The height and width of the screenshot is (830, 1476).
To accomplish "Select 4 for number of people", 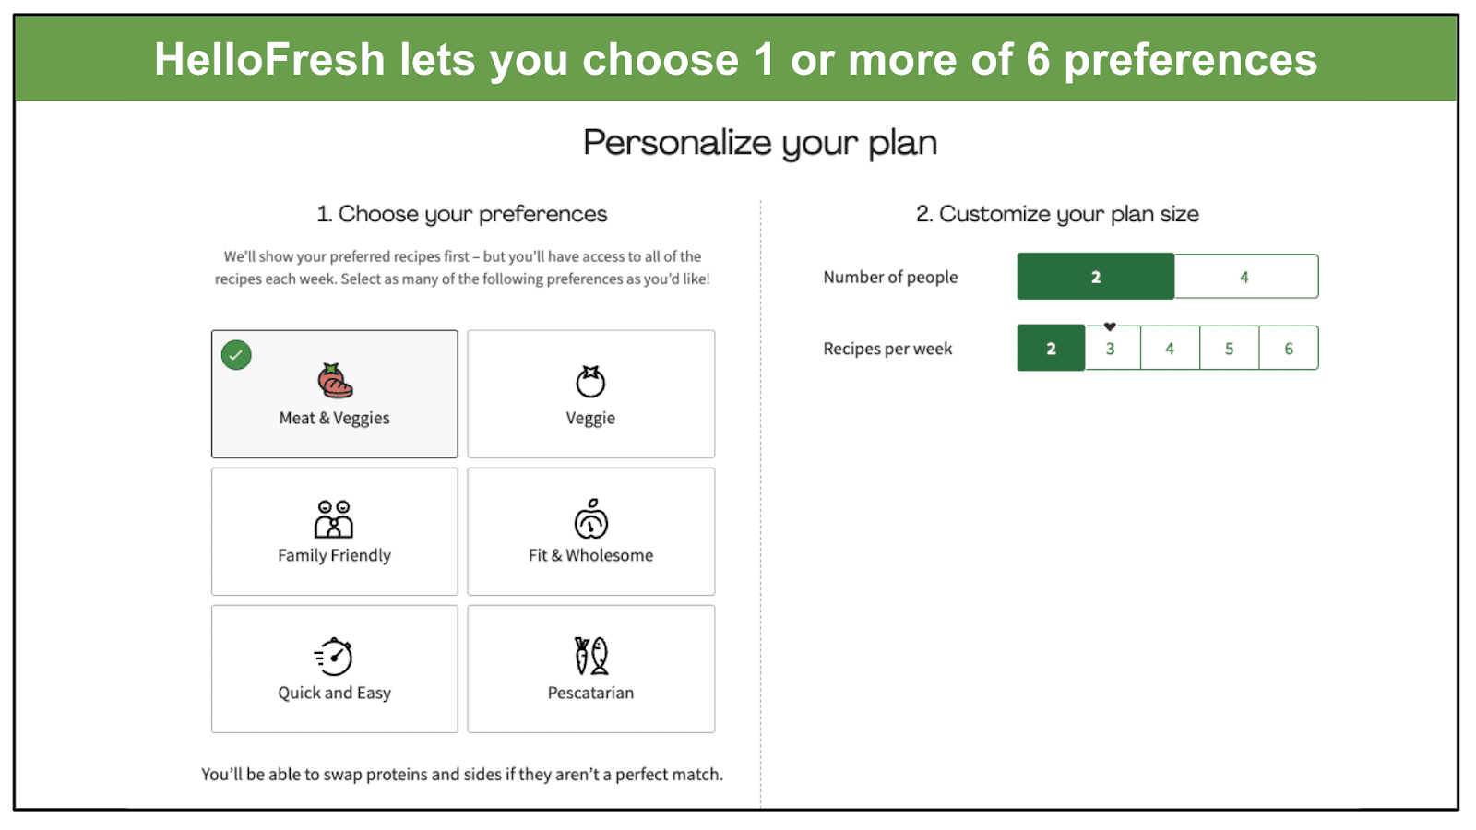I will (x=1245, y=277).
